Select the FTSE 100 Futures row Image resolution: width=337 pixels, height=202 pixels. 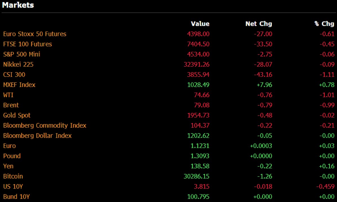coord(27,44)
